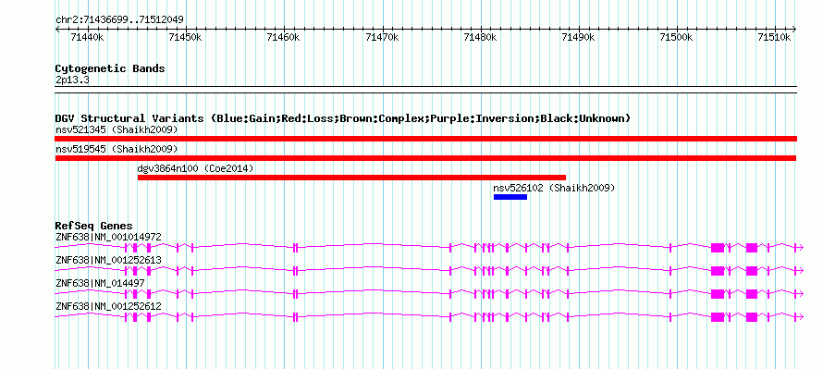Click the 71500k ruler label
This screenshot has width=823, height=369.
tap(677, 37)
